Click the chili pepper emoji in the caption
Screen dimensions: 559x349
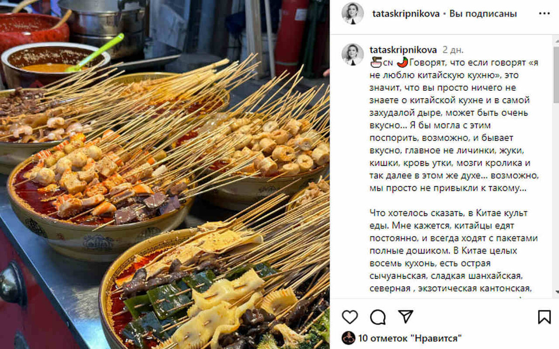tap(403, 62)
